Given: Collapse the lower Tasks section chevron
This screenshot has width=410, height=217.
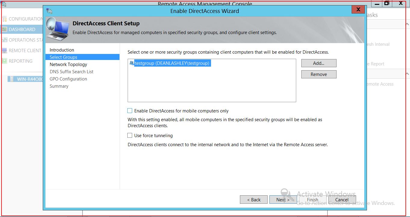Looking at the screenshot, I should click(x=407, y=74).
